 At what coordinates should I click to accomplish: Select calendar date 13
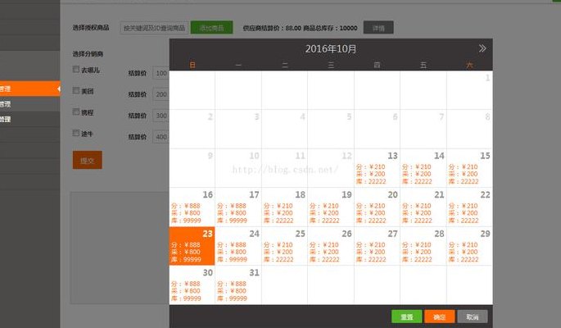click(377, 168)
